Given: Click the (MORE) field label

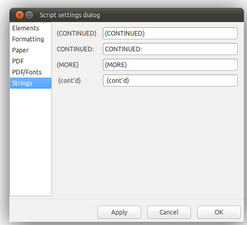Looking at the screenshot, I should click(68, 65).
